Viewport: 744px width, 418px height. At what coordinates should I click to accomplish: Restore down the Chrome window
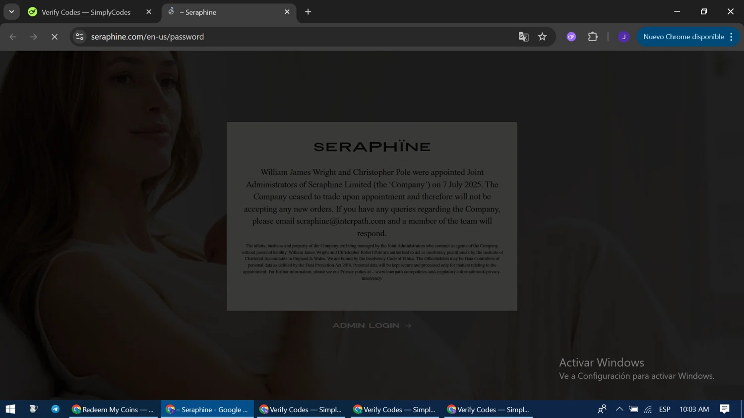coord(704,11)
